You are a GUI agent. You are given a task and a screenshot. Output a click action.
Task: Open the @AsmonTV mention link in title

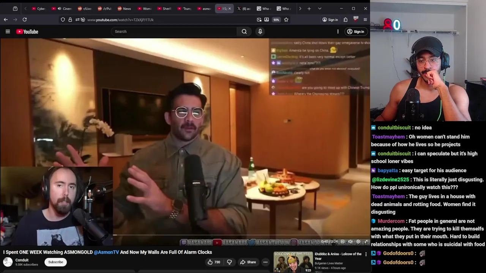coord(106,252)
